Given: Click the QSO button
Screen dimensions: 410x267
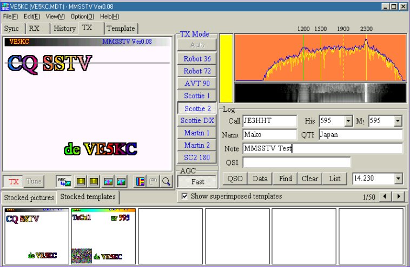Looking at the screenshot, I should point(235,178).
